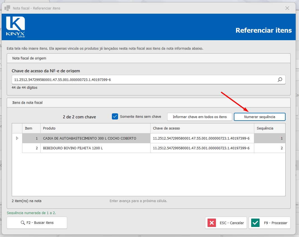Click the window icon in title bar
Viewport: 299px width, 237px height.
click(x=7, y=8)
